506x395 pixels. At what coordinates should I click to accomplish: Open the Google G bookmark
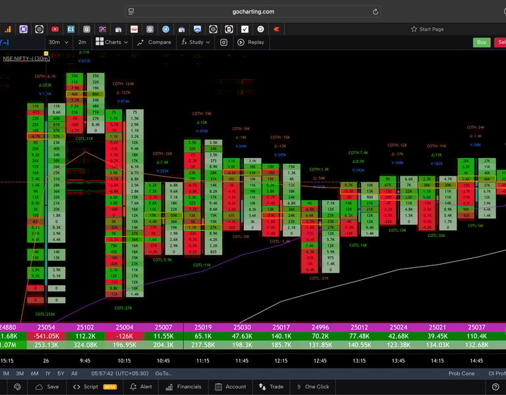[x=261, y=30]
